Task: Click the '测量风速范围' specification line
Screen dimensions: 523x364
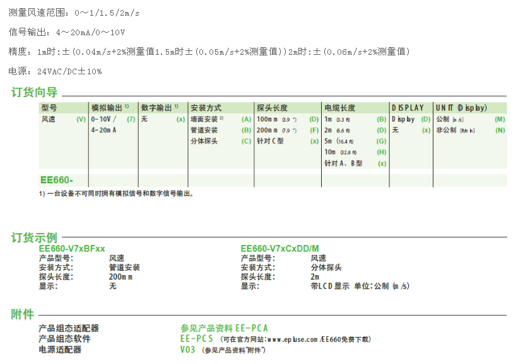Action: pos(74,13)
